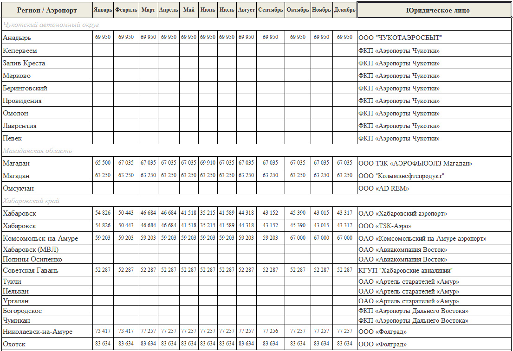Click the "Марково" airport name
The image size is (513, 351).
17,76
